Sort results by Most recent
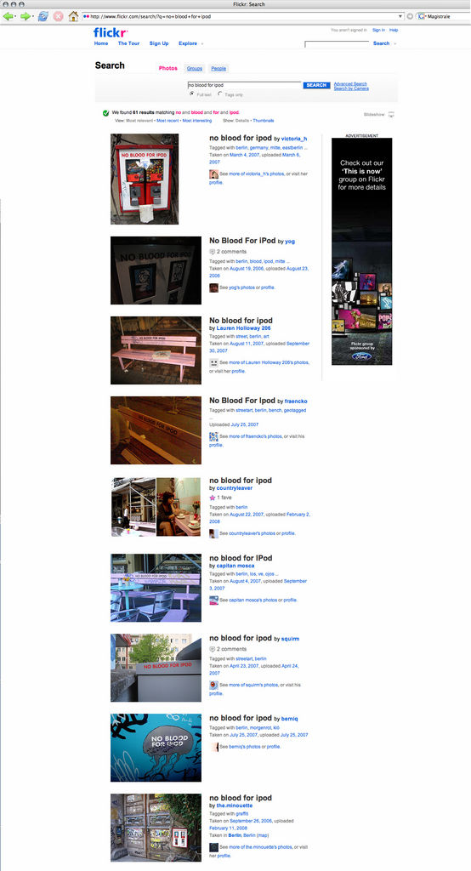Viewport: 471px width, 871px height. coord(167,121)
